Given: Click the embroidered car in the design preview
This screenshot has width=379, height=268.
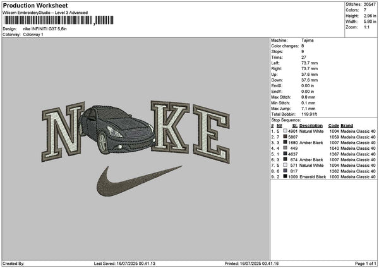Looking at the screenshot, I should 117,130.
